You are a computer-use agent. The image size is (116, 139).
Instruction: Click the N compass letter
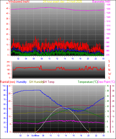click(109, 70)
